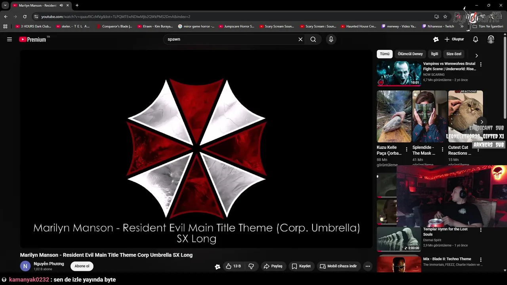
Task: Open the Vampires vs Werewolves video thumbnail
Action: pos(399,73)
